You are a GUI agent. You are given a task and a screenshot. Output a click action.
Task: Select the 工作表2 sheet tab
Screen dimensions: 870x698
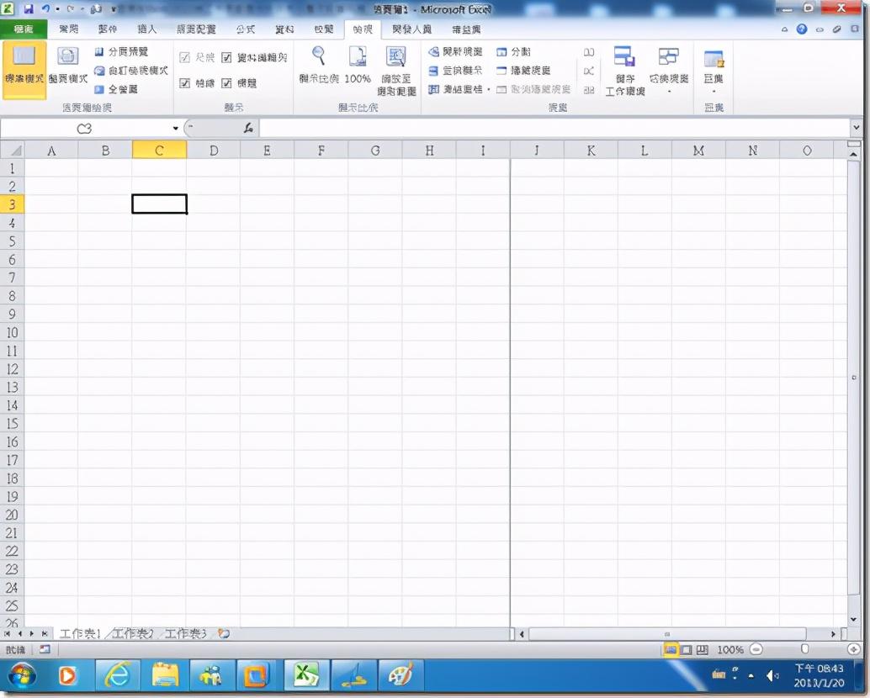pyautogui.click(x=132, y=633)
